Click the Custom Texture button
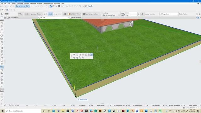The width and height of the screenshot is (201, 113). [x=183, y=14]
